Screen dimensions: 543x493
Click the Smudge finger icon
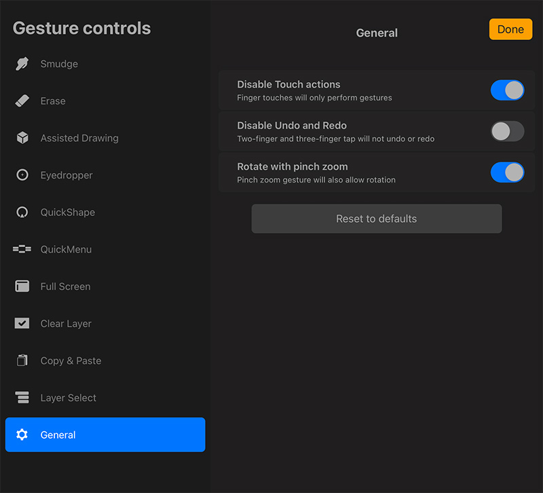(22, 64)
